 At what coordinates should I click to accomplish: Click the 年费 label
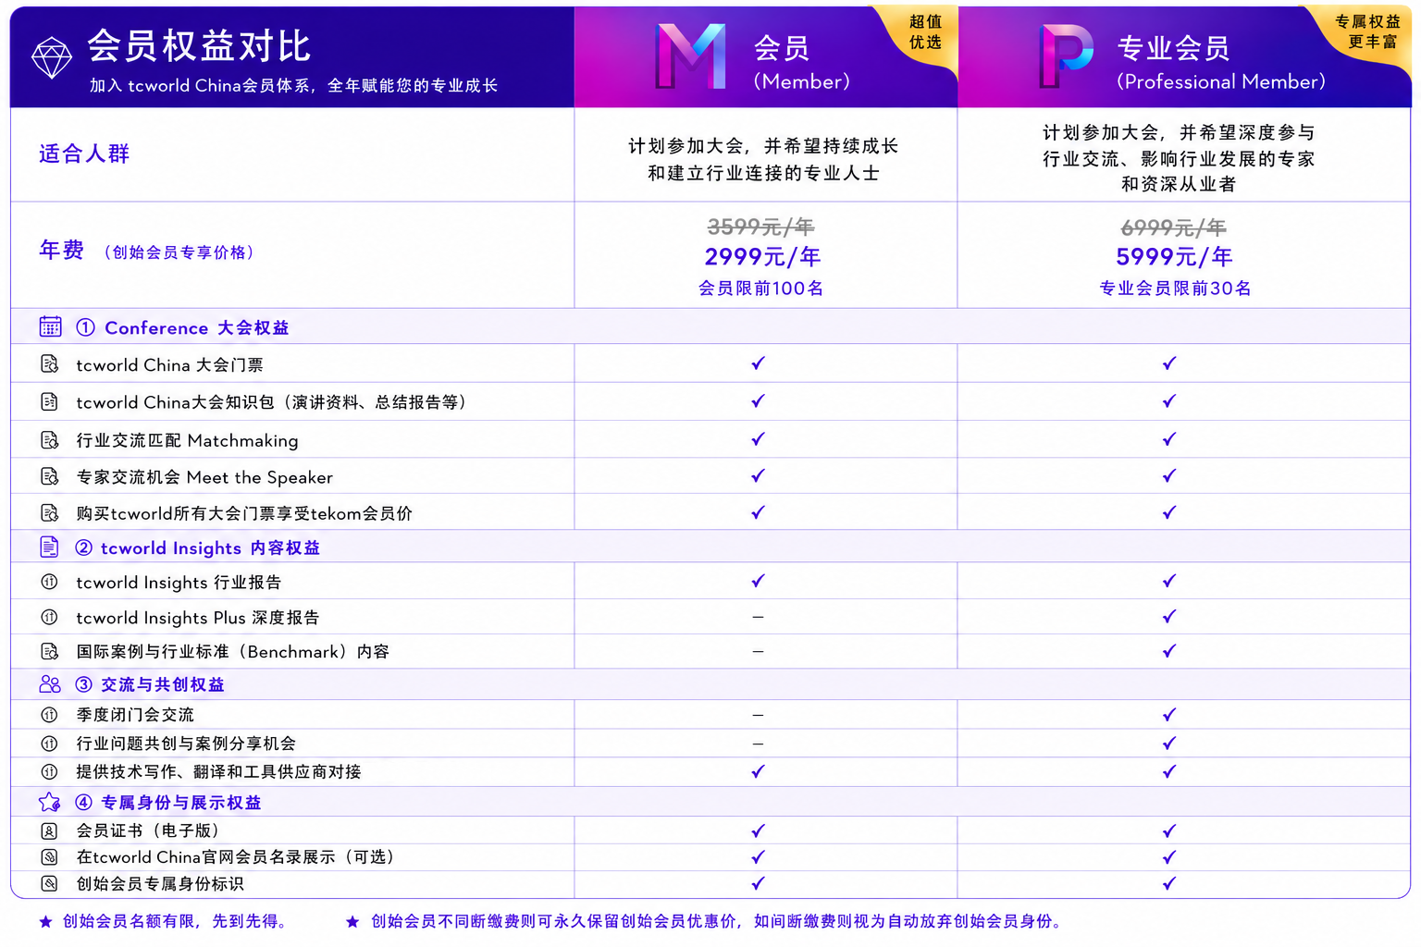[61, 250]
